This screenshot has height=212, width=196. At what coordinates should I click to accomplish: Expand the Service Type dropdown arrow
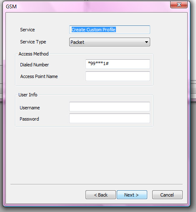(x=146, y=42)
